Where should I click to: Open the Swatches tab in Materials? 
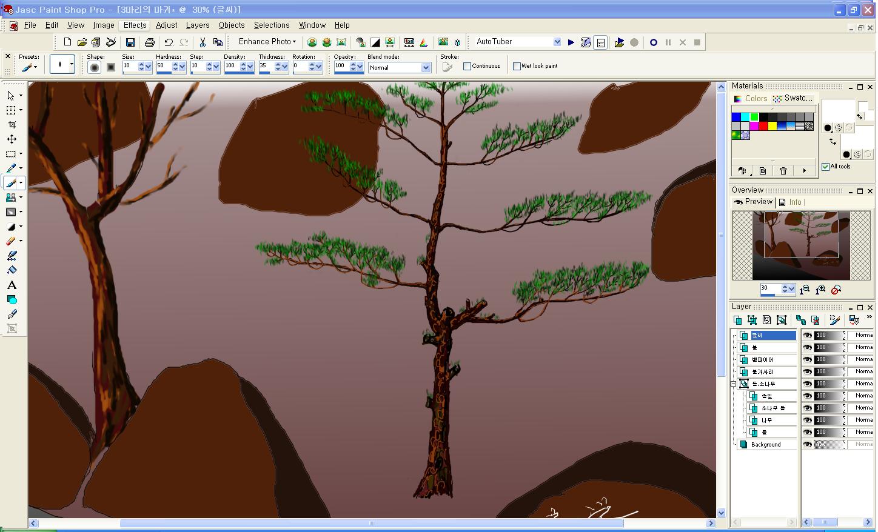click(794, 98)
